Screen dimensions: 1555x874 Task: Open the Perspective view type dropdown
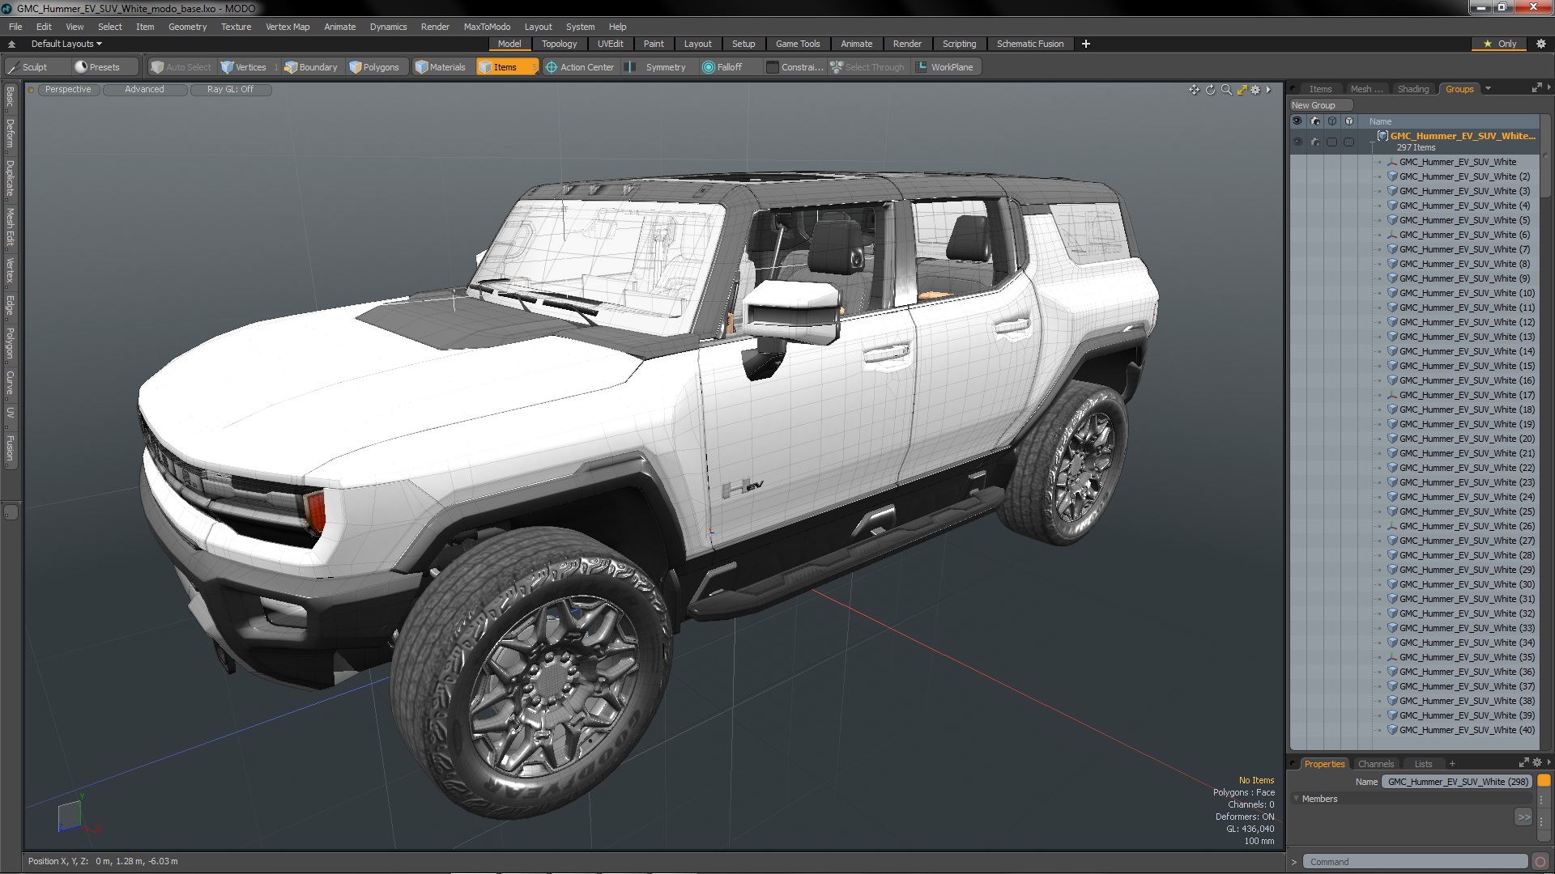coord(68,90)
